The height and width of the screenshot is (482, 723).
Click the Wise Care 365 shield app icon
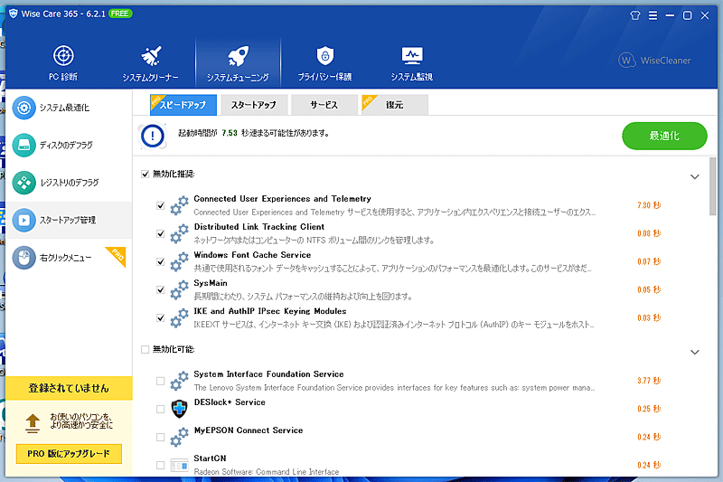pyautogui.click(x=13, y=14)
